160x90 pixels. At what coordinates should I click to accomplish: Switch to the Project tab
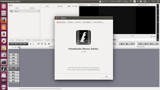(x=47, y=40)
